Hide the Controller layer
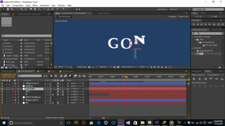This screenshot has width=225, height=126. (2, 89)
